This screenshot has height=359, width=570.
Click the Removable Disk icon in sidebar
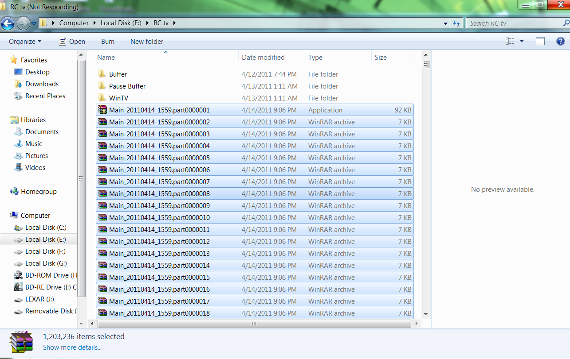[x=18, y=311]
